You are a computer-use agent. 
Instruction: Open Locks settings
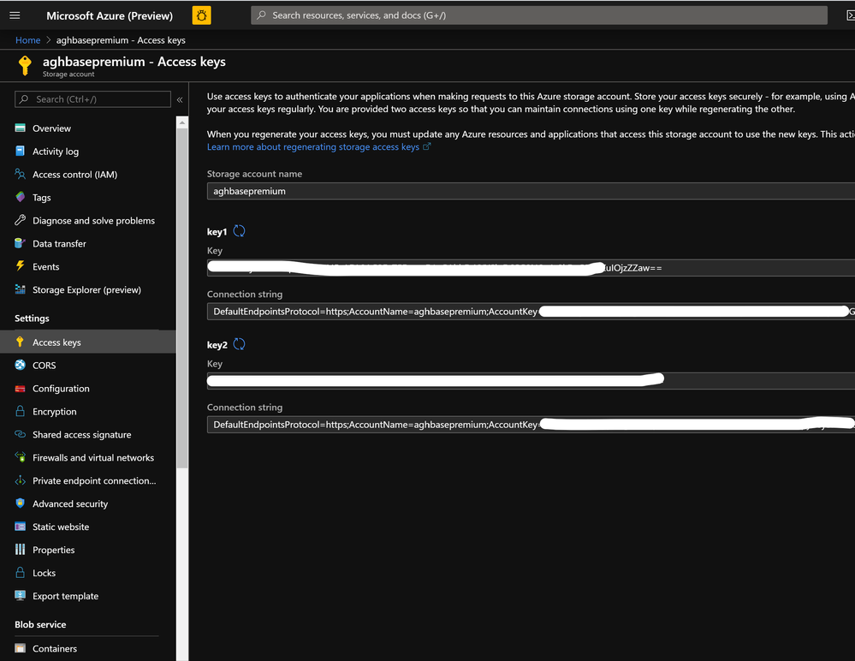click(87, 573)
